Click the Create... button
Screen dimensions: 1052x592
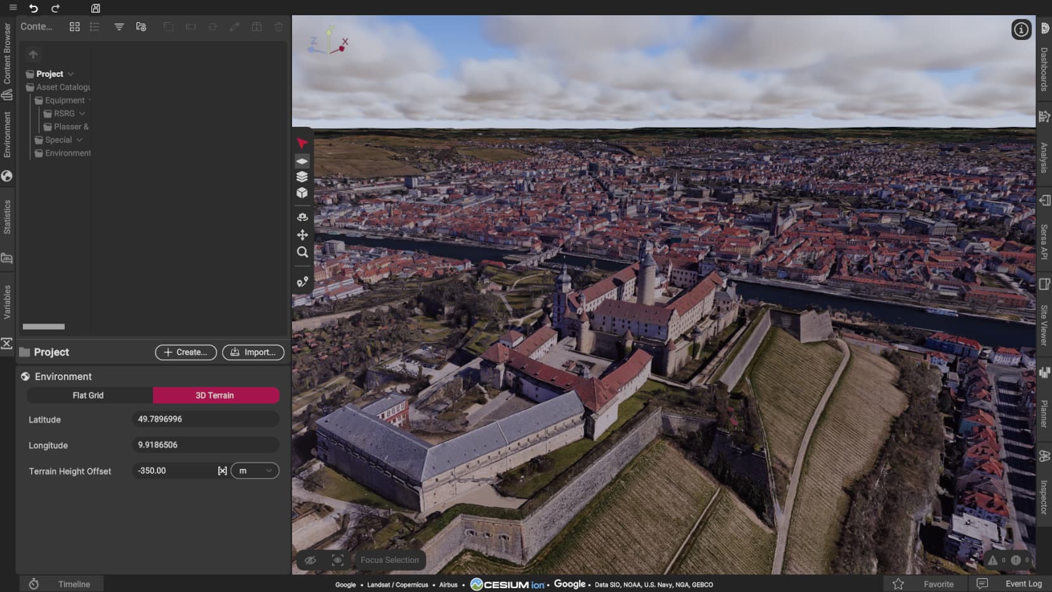[x=185, y=352]
